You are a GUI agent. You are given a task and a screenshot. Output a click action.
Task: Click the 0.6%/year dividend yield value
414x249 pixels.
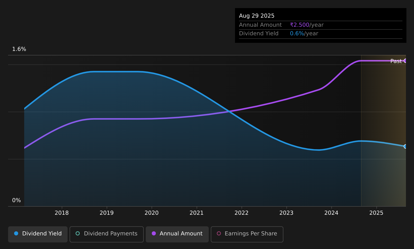click(x=304, y=34)
